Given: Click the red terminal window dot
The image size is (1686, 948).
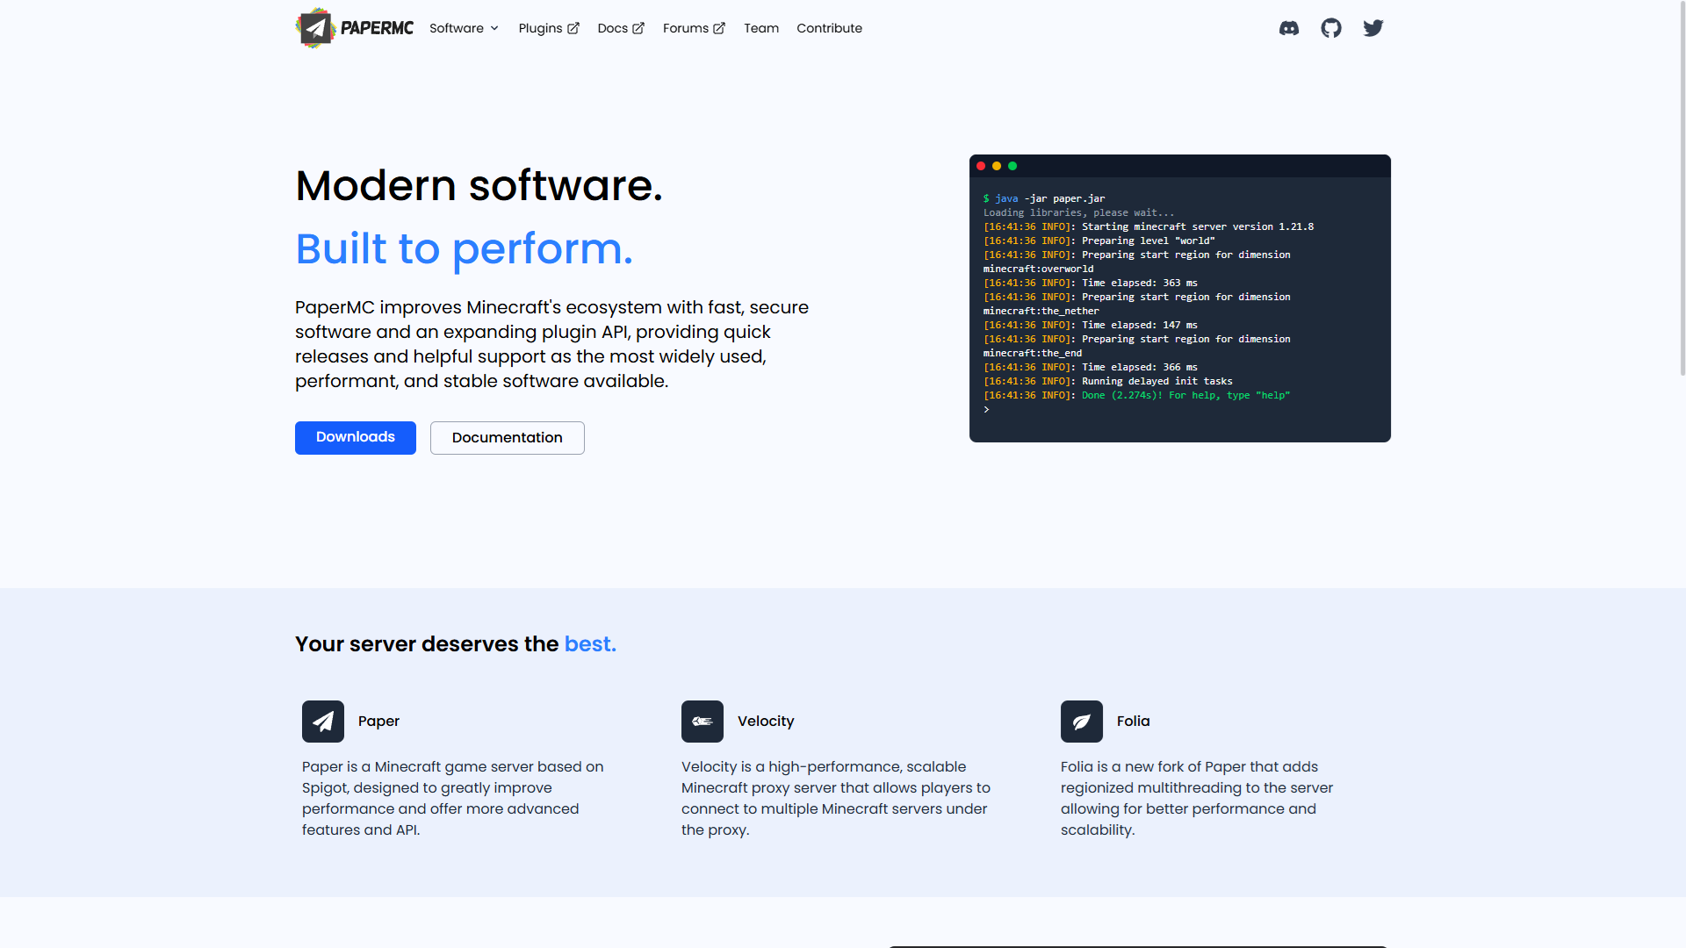Looking at the screenshot, I should 981,166.
